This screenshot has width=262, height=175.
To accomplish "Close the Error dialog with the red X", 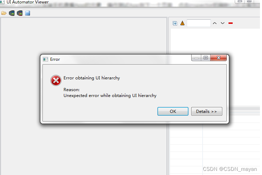I will (x=219, y=58).
